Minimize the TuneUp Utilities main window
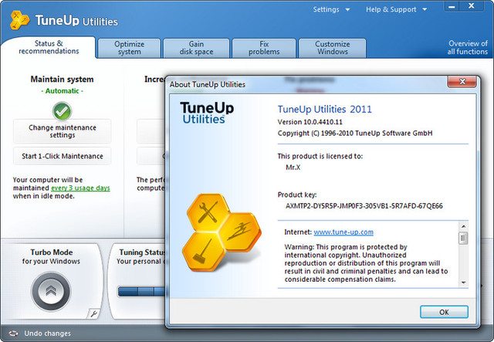The height and width of the screenshot is (342, 494). click(x=452, y=6)
